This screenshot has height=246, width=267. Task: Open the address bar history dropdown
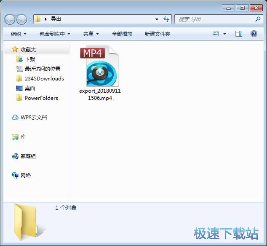click(x=157, y=19)
